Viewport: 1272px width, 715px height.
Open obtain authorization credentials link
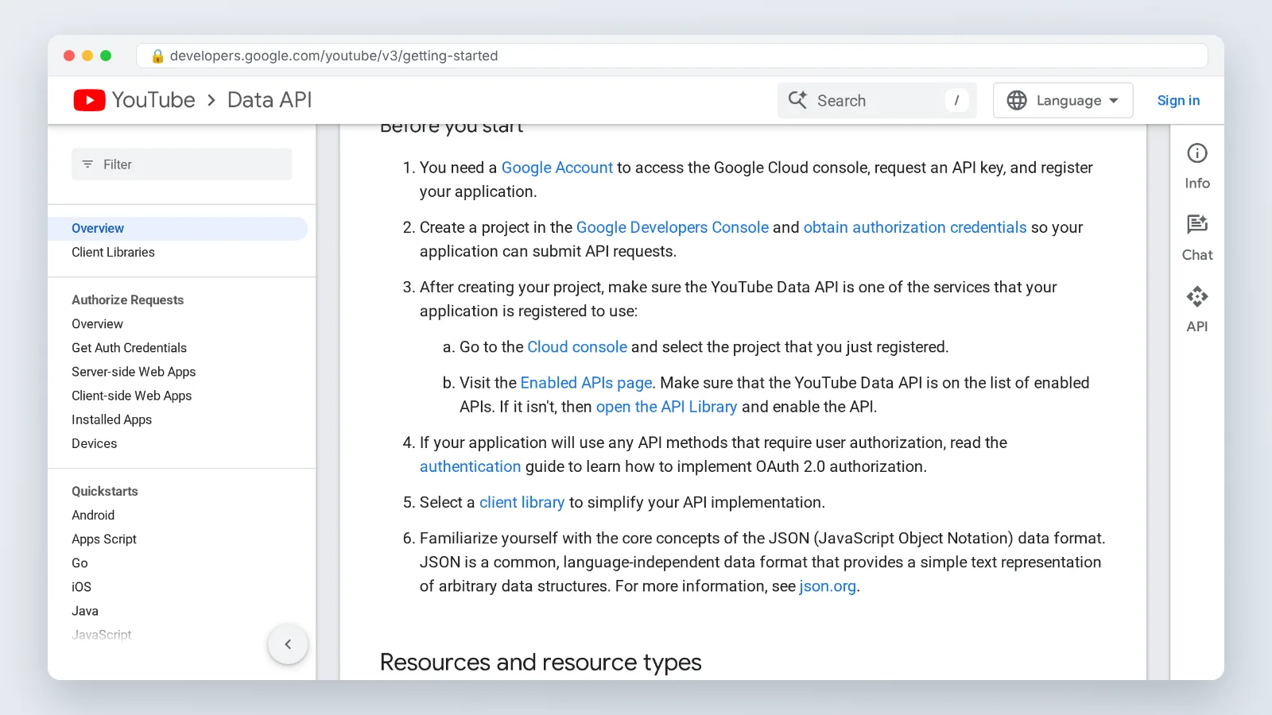point(915,227)
